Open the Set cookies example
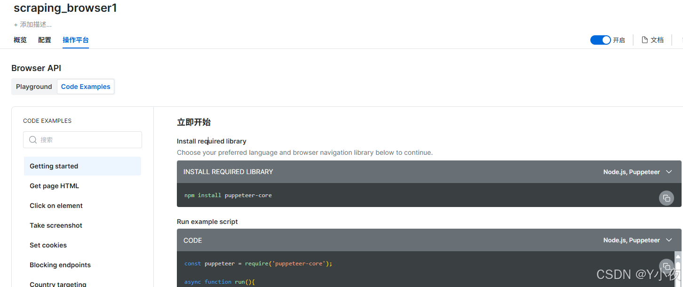Viewport: 683px width, 287px height. pos(82,245)
